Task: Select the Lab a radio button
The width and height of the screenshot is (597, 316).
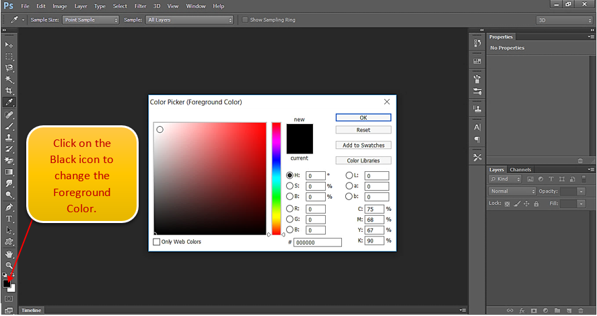Action: 349,186
